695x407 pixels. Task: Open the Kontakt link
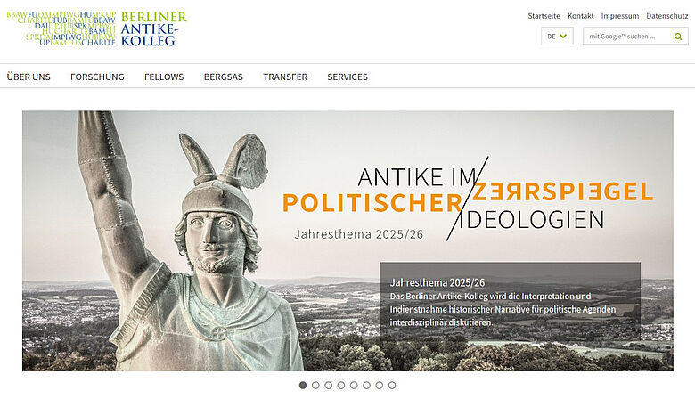point(581,16)
